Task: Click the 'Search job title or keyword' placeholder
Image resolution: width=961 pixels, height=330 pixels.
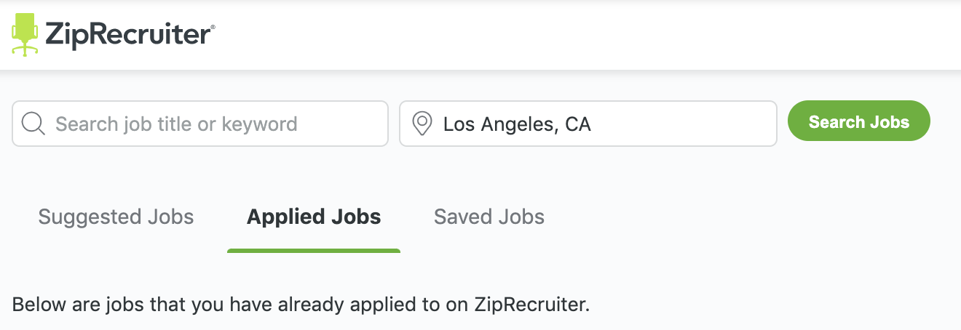Action: 176,124
